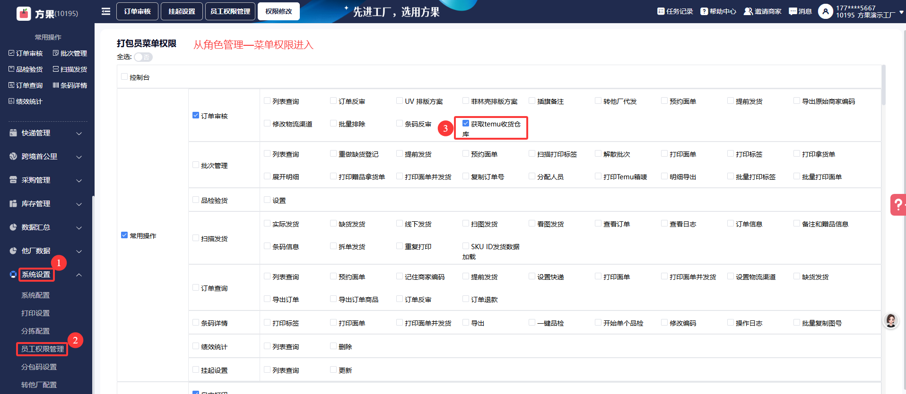Switch to the 员工权限管理 top tab
The width and height of the screenshot is (906, 394).
[230, 11]
